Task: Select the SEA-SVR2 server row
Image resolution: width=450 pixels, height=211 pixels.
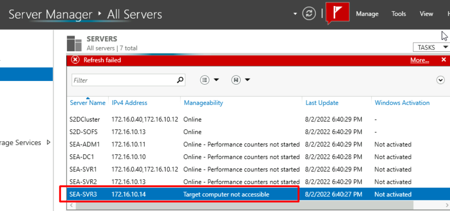Action: (258, 182)
